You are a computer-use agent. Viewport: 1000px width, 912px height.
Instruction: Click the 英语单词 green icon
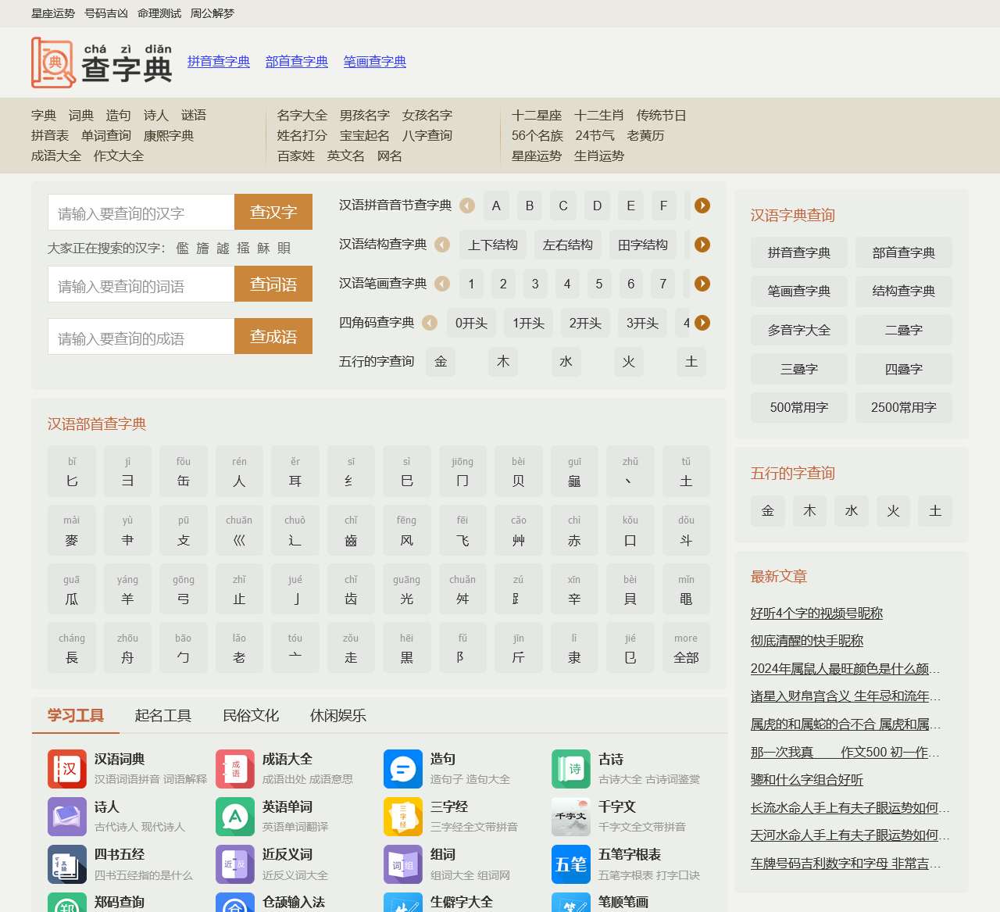235,817
